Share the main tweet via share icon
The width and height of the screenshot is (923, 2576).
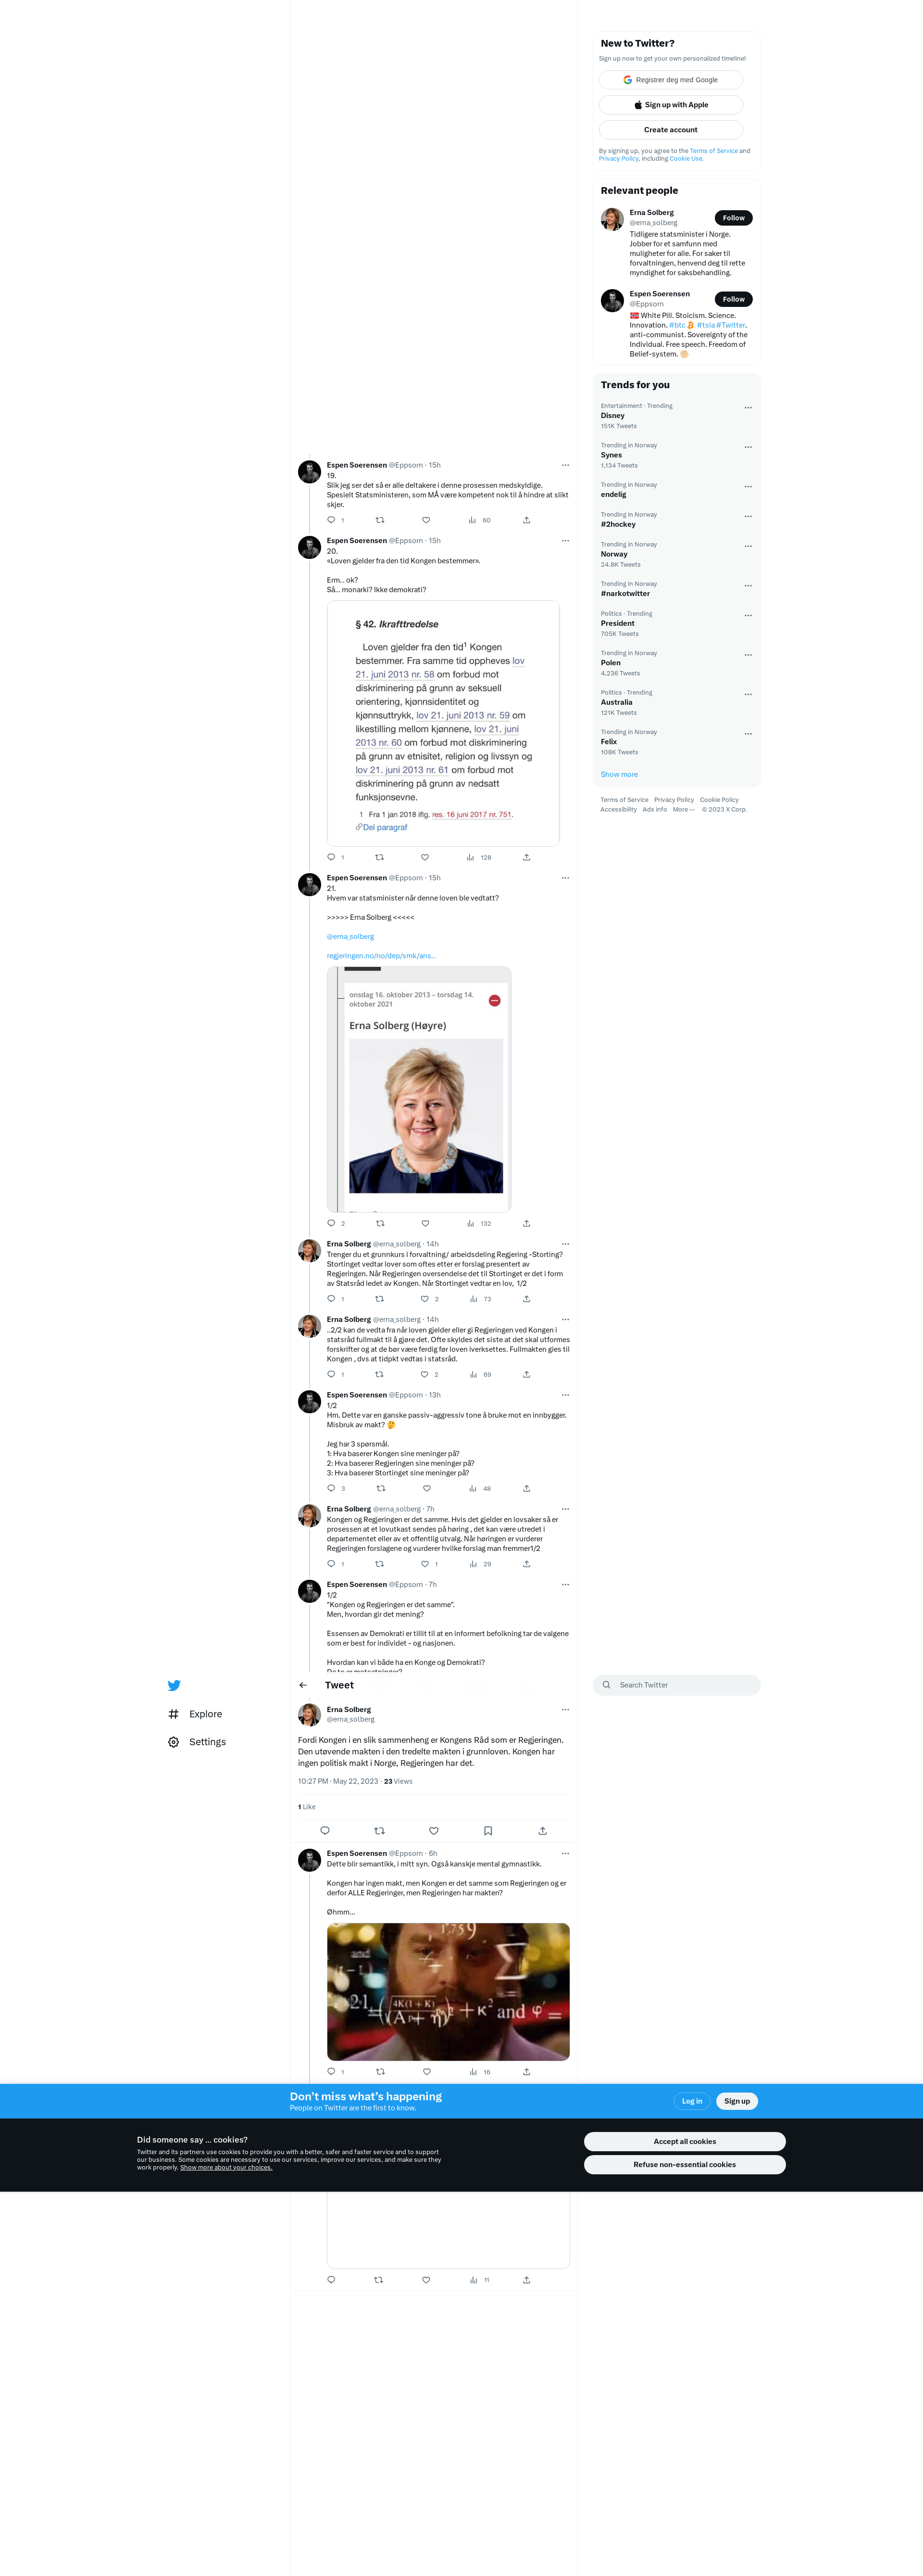point(542,1831)
